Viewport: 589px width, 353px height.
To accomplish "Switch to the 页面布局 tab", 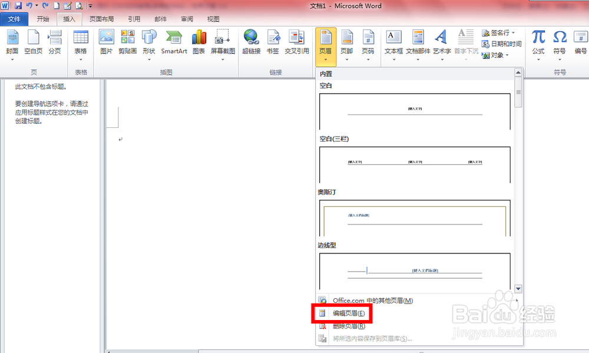I will click(101, 19).
